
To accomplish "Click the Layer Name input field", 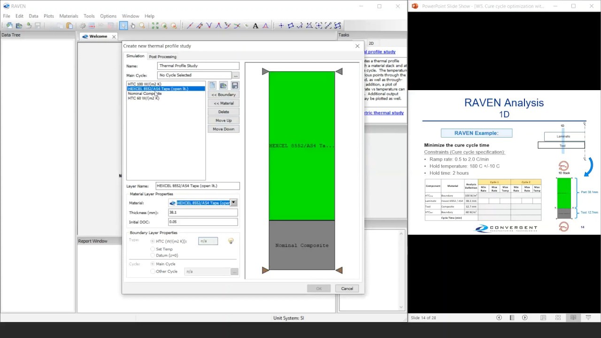I will [197, 186].
